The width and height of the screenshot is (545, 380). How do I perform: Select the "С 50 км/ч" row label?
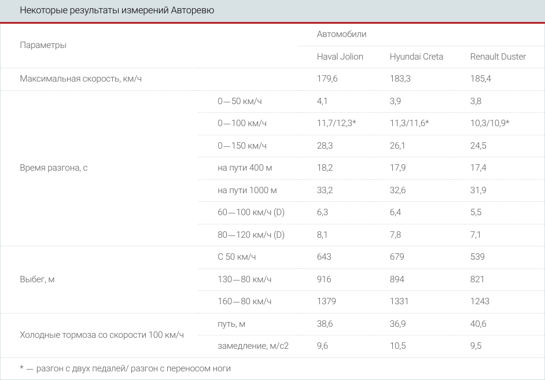coord(237,257)
